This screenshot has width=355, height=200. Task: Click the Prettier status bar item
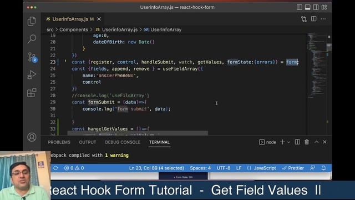point(293,168)
